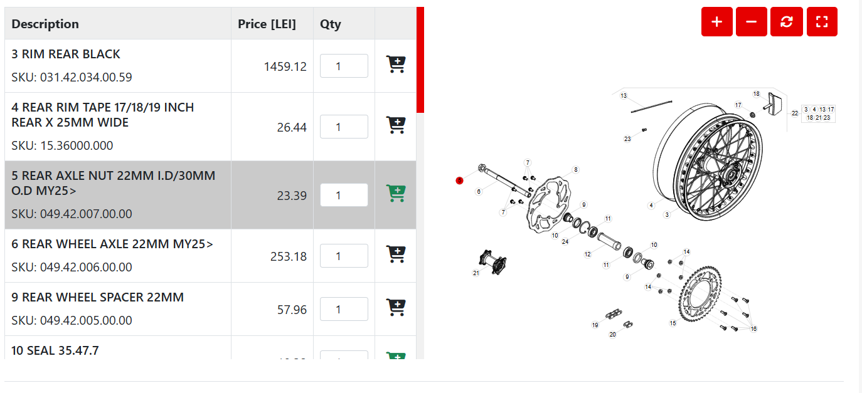The image size is (862, 393).
Task: Select callout 15 near the sprocket
Action: [x=673, y=323]
